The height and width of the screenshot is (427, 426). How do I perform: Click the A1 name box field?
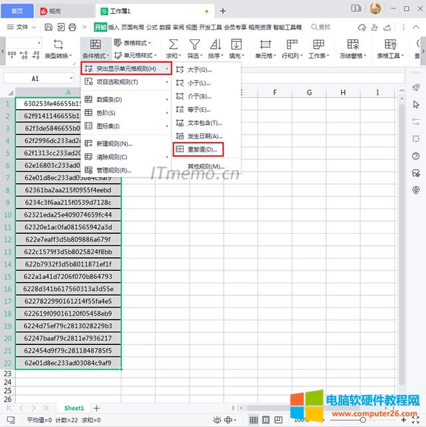[x=35, y=78]
